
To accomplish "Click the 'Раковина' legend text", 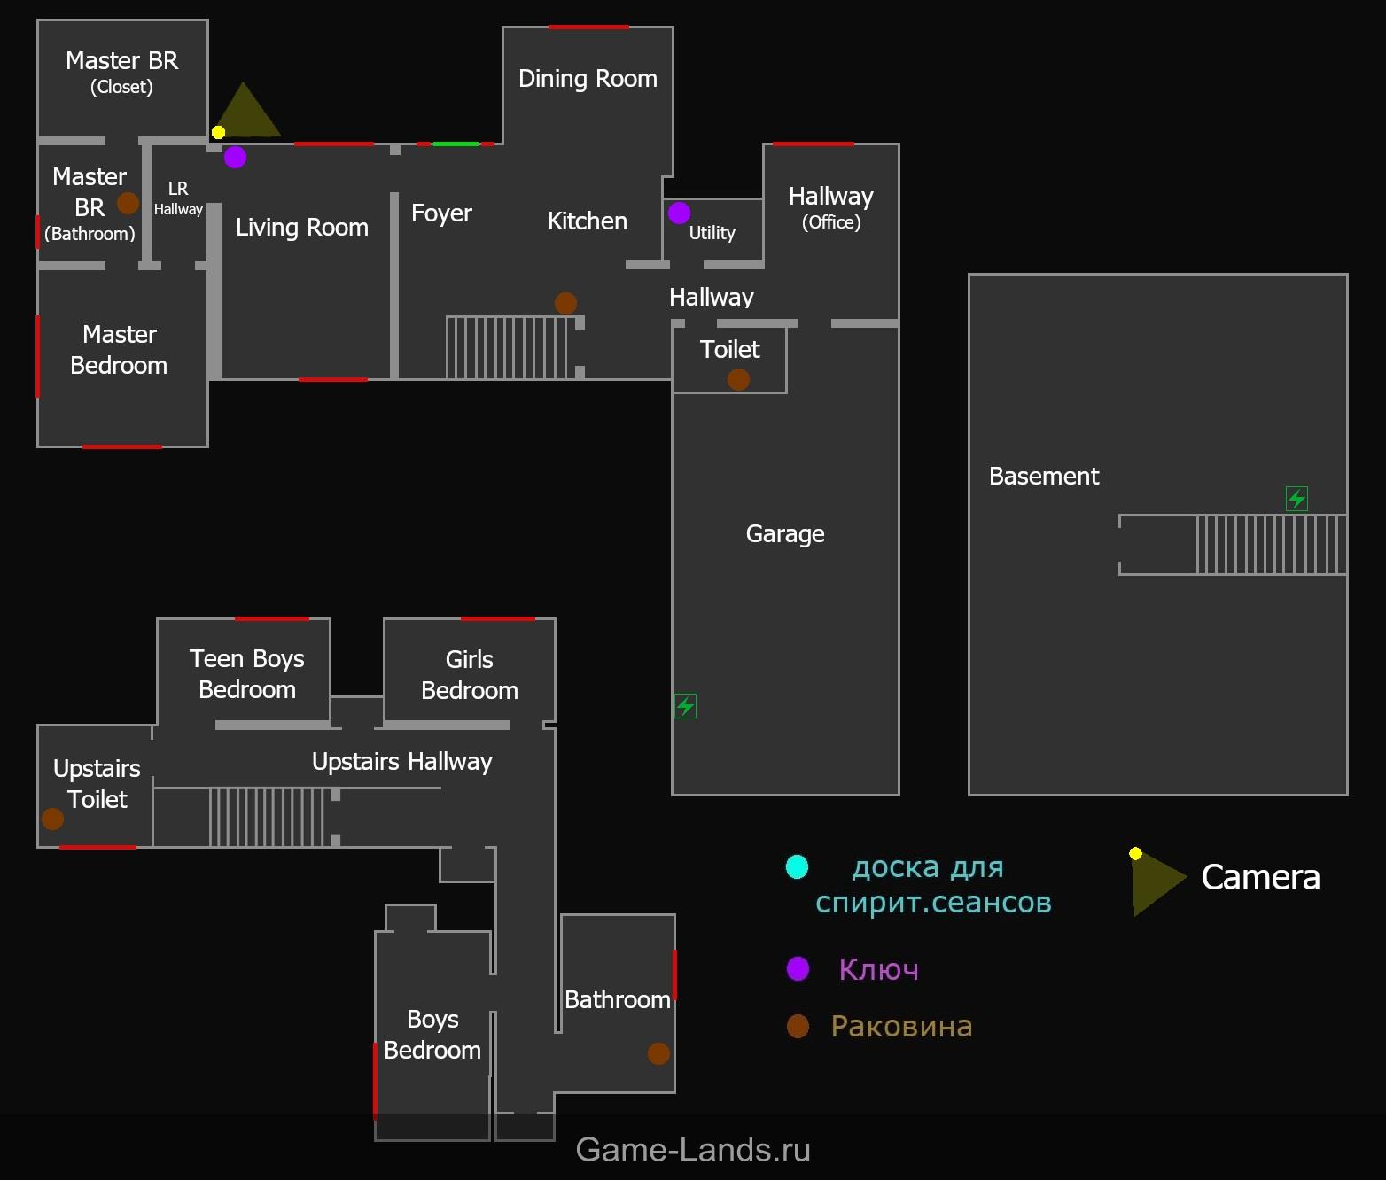I will (x=901, y=1026).
